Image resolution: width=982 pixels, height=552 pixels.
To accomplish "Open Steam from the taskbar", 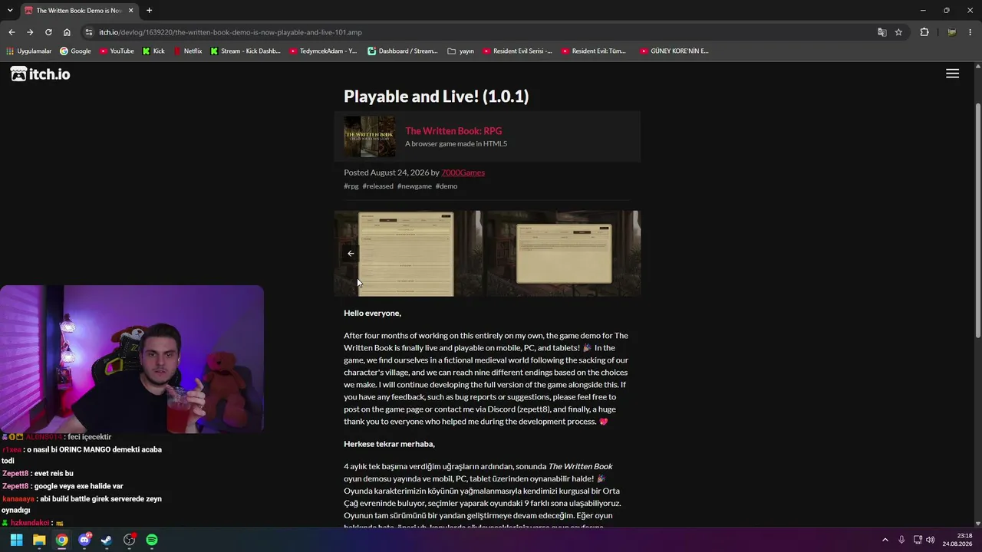I will click(107, 540).
